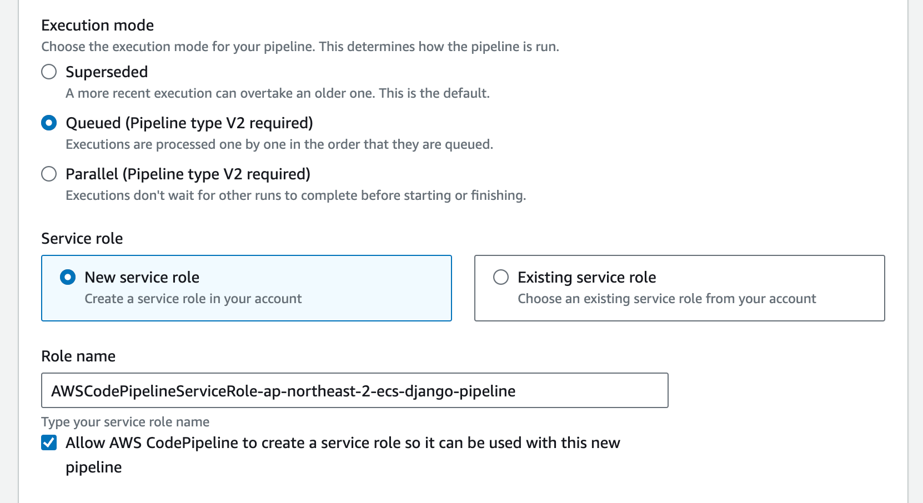Viewport: 923px width, 503px height.
Task: Select the New service role radio circle
Action: [68, 277]
